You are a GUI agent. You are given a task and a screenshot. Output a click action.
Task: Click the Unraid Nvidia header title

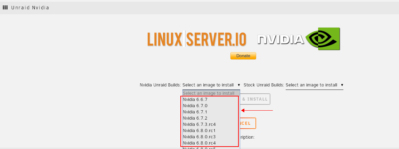(30, 8)
